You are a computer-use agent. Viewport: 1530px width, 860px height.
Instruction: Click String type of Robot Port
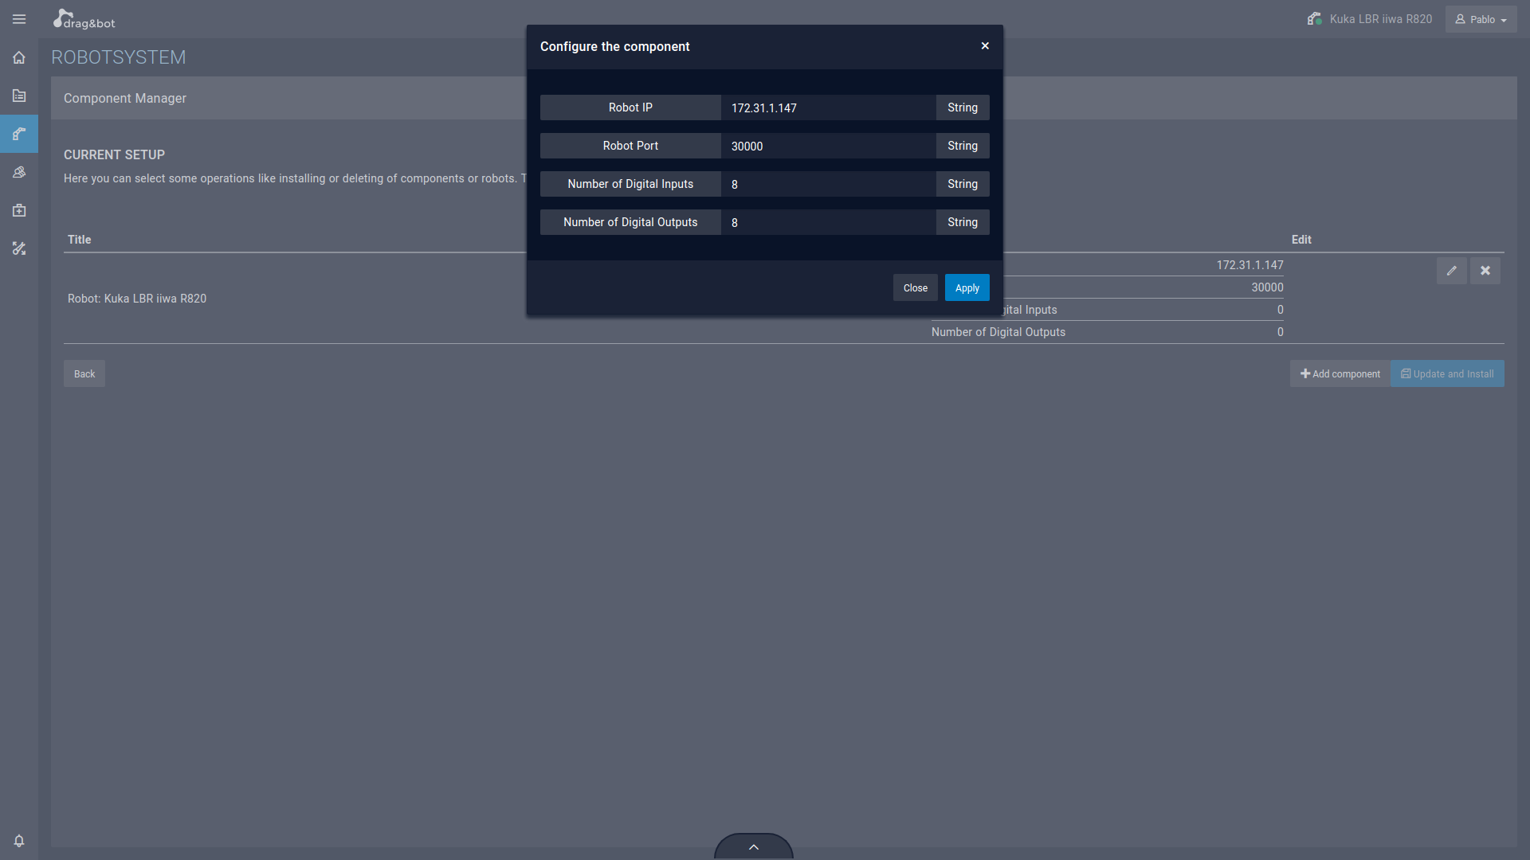coord(963,146)
